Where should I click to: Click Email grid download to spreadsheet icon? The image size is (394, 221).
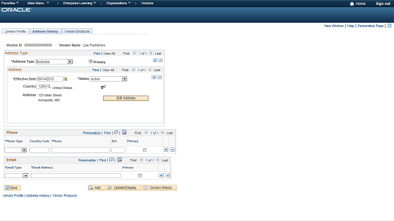[x=120, y=160]
